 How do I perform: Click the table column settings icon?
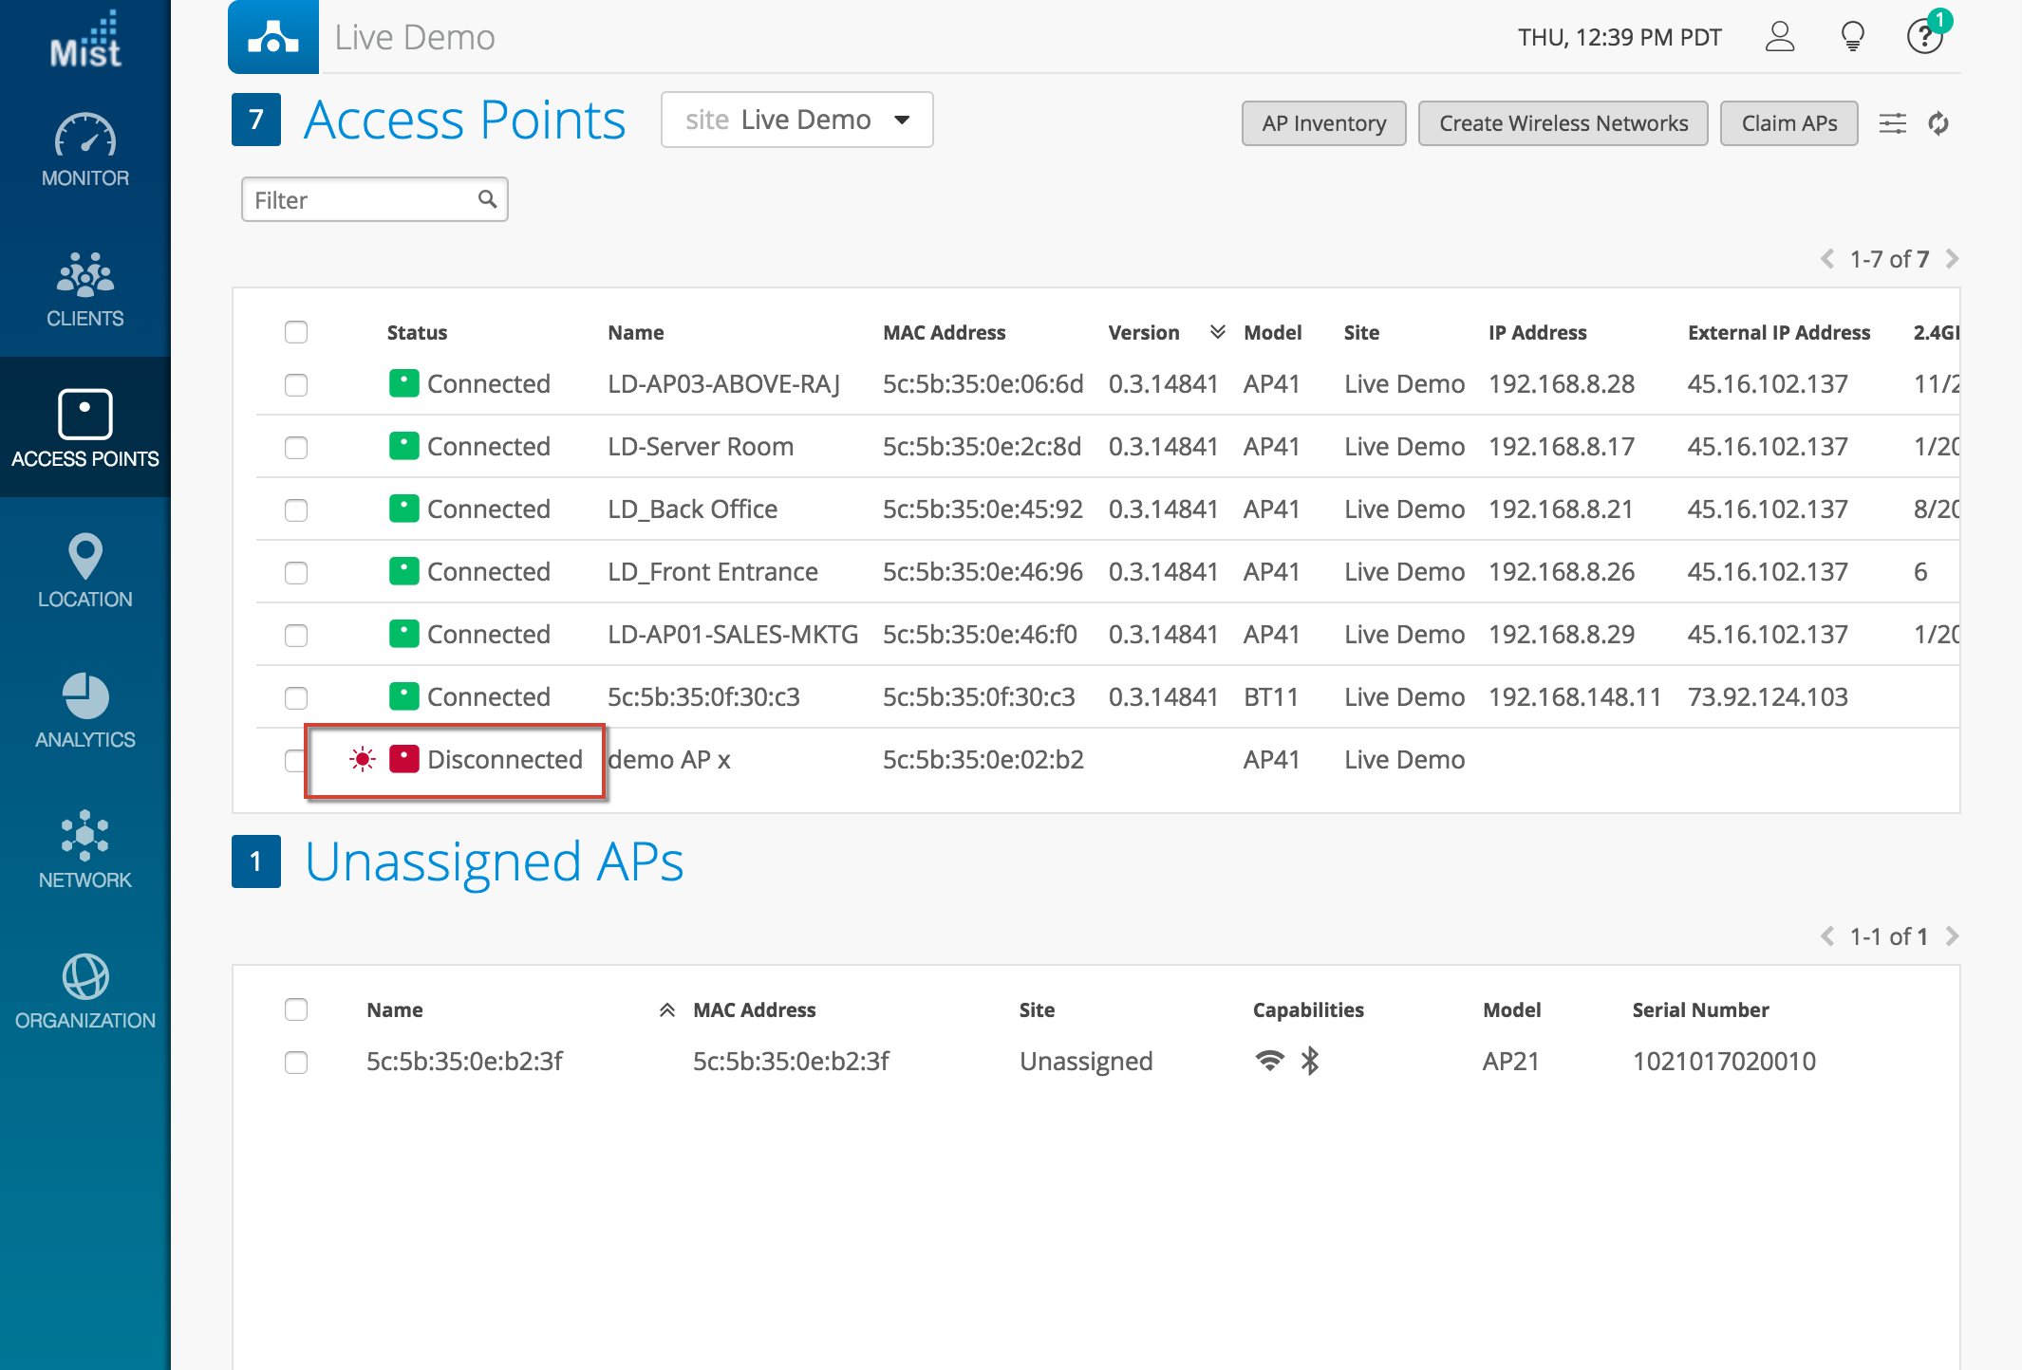pos(1892,123)
